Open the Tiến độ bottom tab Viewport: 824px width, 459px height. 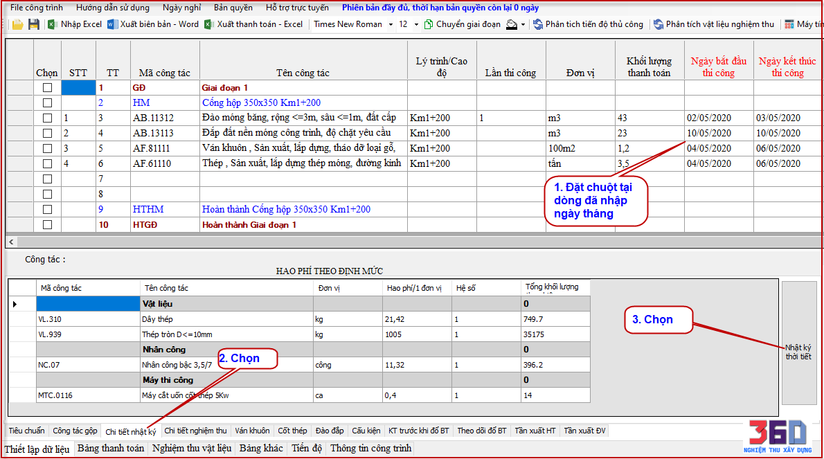click(x=307, y=449)
